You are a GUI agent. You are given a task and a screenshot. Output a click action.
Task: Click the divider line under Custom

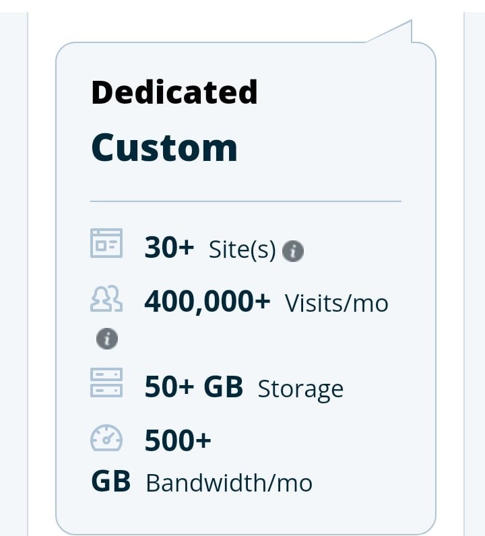tap(245, 201)
